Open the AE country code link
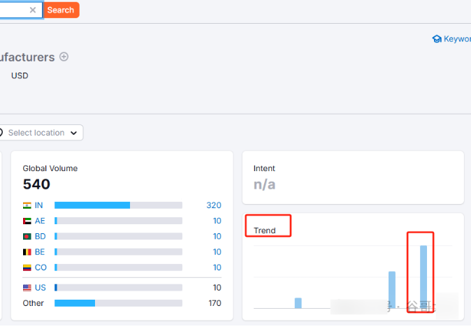Viewport: 471px width, 329px height. click(x=40, y=221)
